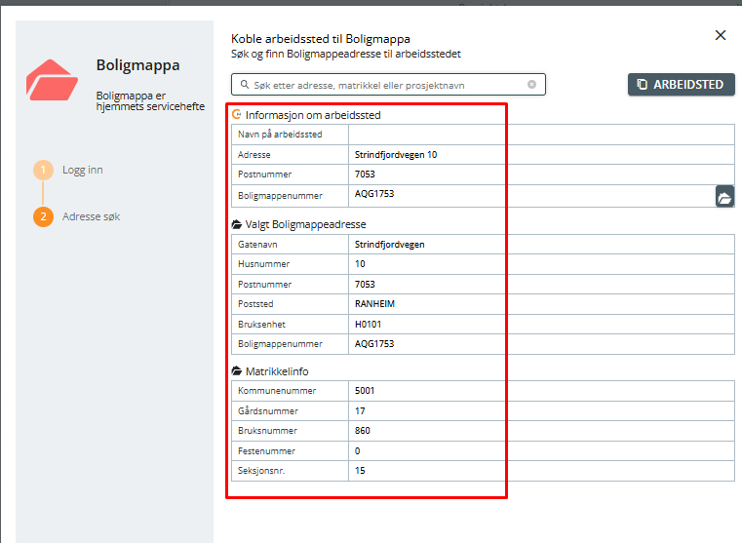742x543 pixels.
Task: Select AQG1753 under Valgt Boligmappeadresse
Action: (x=374, y=344)
